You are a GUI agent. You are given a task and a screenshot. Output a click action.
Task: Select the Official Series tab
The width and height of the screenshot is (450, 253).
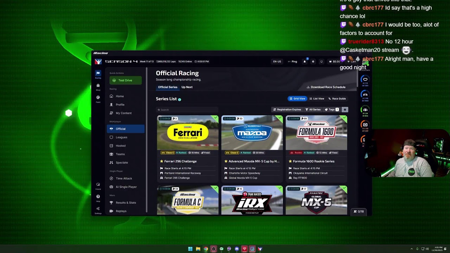tap(168, 87)
